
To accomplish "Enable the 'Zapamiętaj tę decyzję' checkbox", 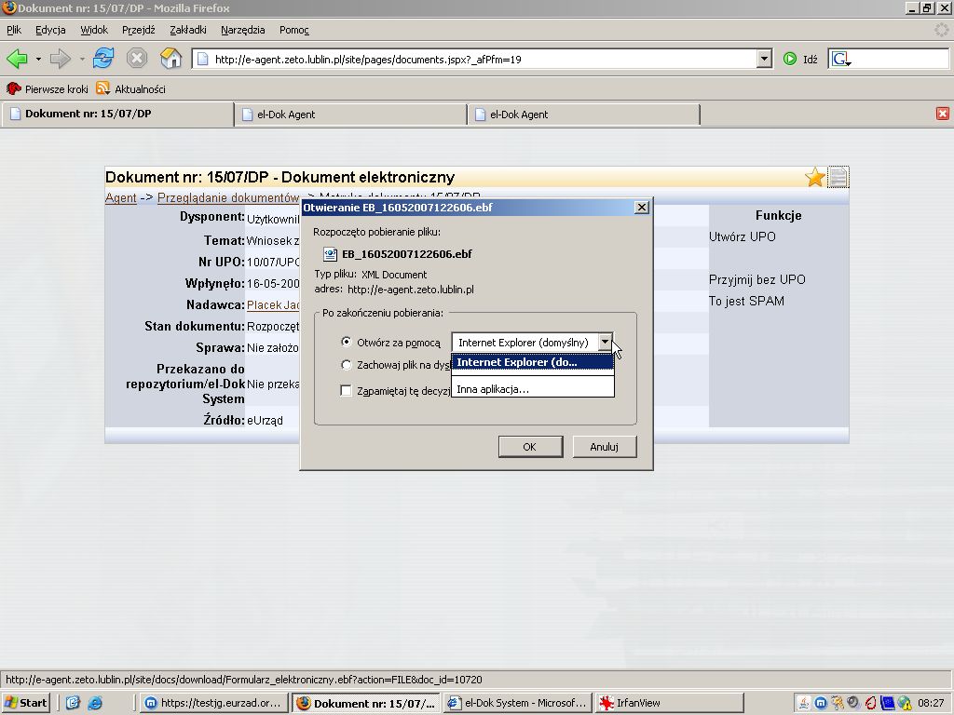I will [x=347, y=391].
